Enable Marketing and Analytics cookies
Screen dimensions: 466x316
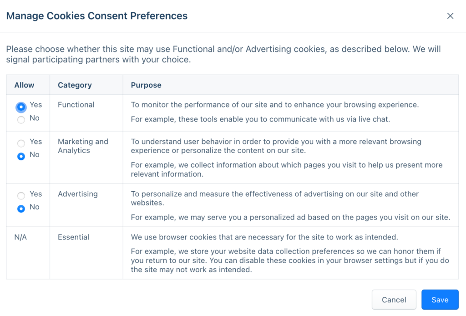point(20,143)
